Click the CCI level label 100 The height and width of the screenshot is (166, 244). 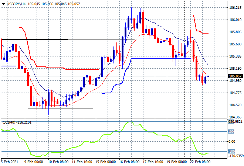point(231,132)
